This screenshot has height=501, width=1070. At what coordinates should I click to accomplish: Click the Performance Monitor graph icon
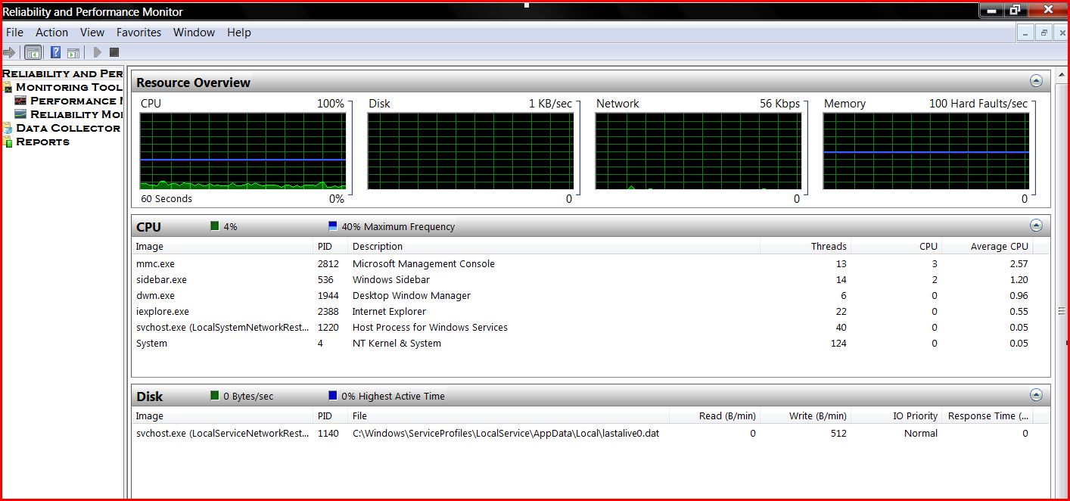[20, 101]
